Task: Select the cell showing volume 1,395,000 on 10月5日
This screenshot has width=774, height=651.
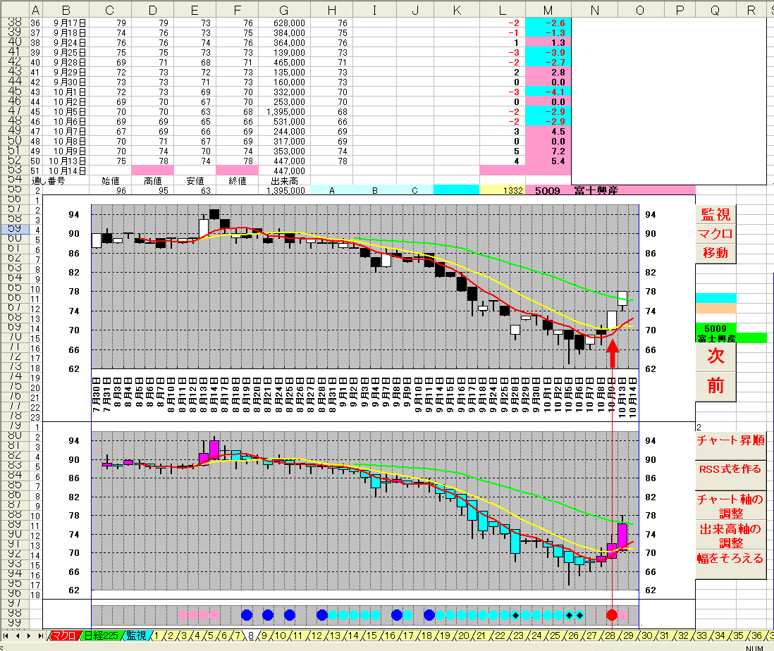Action: [x=284, y=112]
